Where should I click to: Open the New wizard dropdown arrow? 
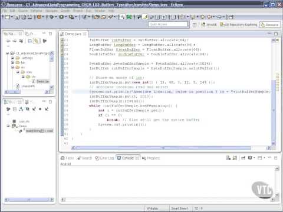[x=12, y=17]
